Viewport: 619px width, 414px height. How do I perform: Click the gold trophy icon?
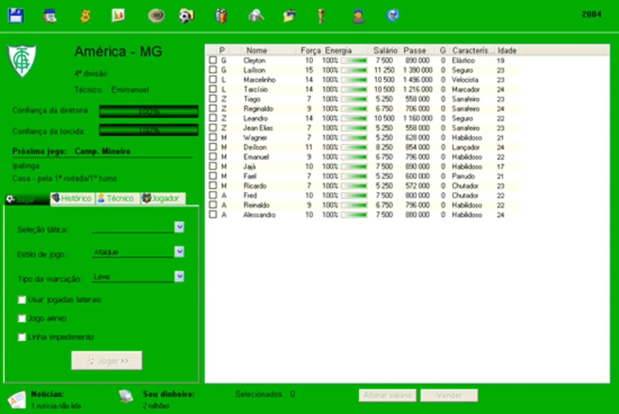(x=321, y=16)
